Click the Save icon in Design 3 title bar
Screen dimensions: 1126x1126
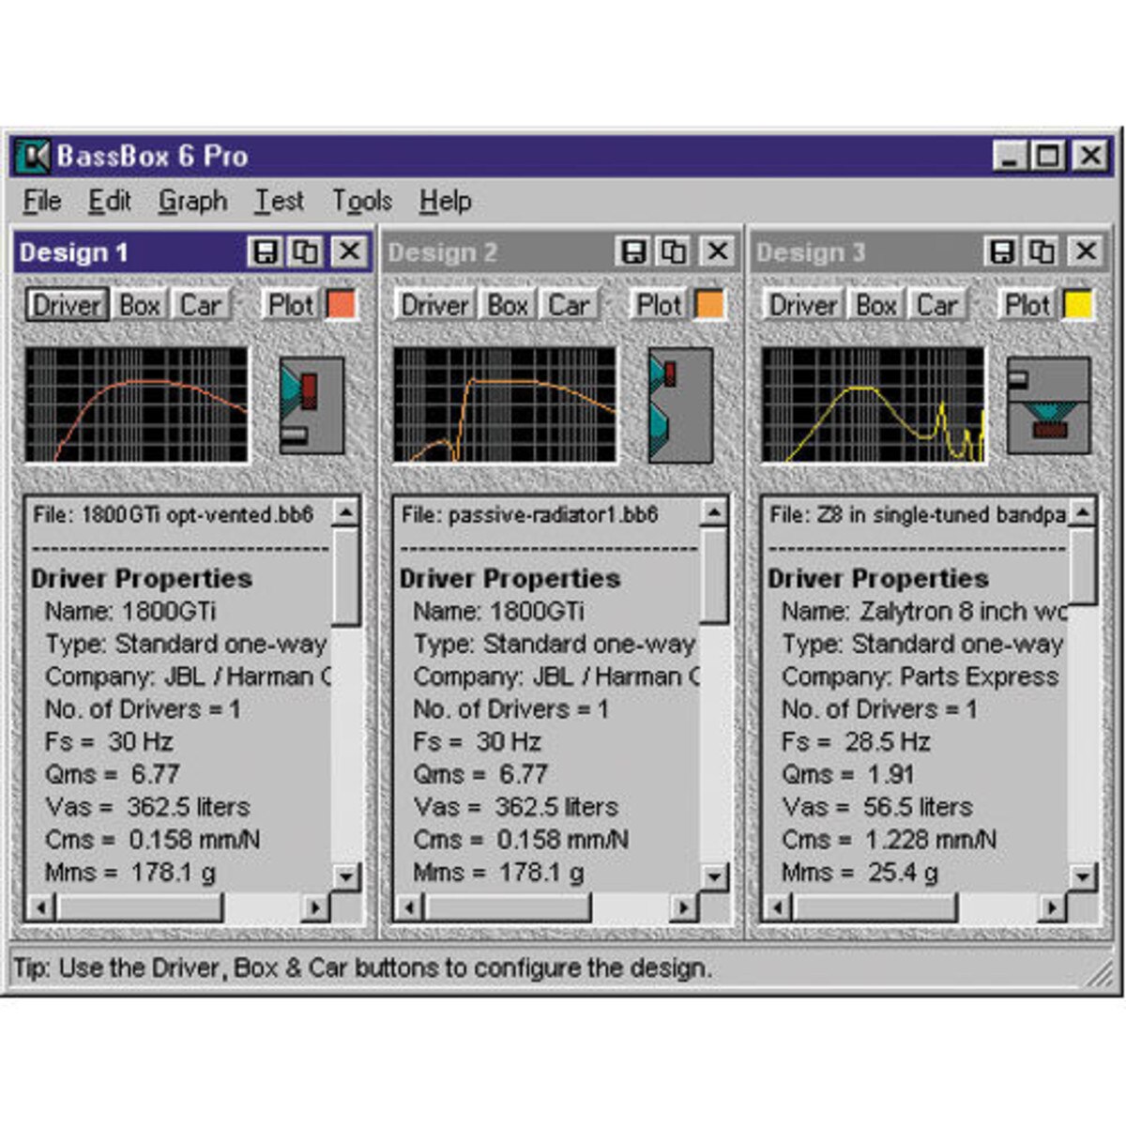(1002, 251)
